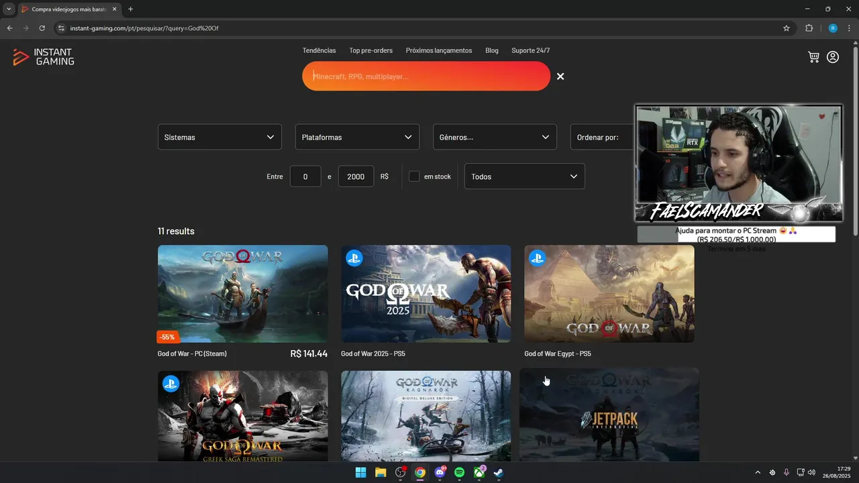Viewport: 859px width, 483px height.
Task: Click 'God of War Egypt - PS5' title
Action: coord(558,354)
